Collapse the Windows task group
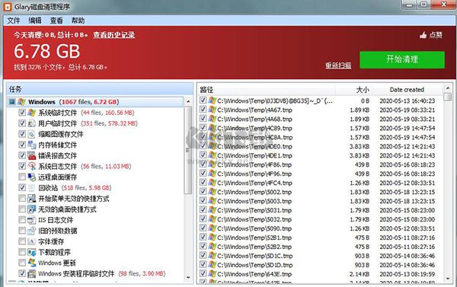This screenshot has height=287, width=457. [11, 102]
